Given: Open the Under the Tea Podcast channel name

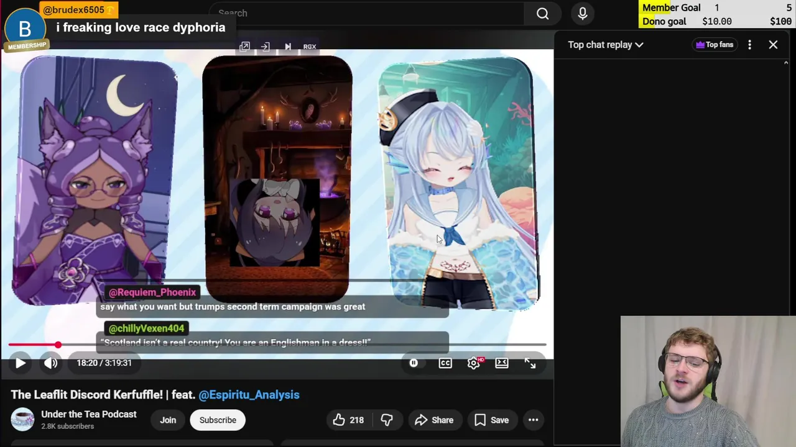Looking at the screenshot, I should tap(89, 415).
